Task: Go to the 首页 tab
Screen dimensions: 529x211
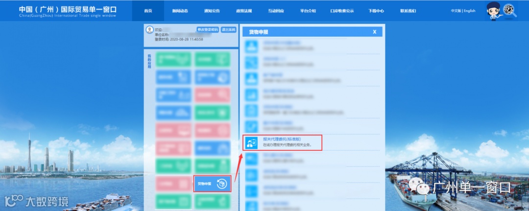Action: tap(148, 11)
